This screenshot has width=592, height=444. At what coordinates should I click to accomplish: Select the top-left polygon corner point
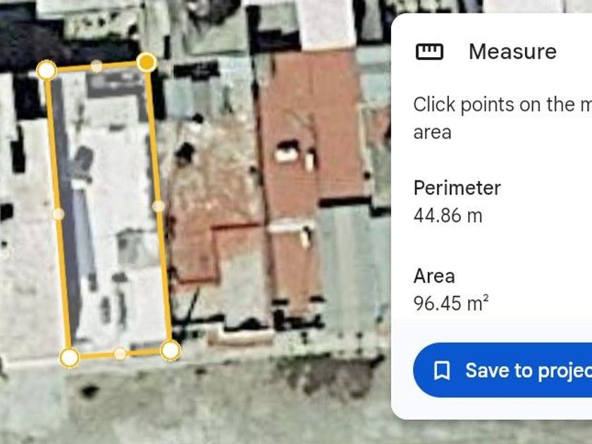coord(47,70)
